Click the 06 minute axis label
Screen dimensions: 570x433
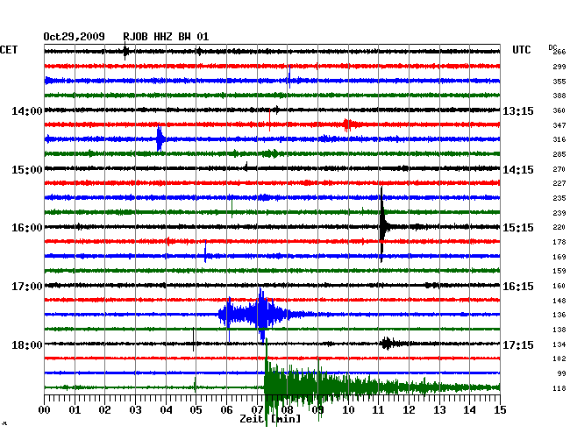click(x=226, y=410)
